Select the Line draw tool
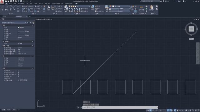Image resolution: width=200 pixels, height=112 pixels. 2,8
